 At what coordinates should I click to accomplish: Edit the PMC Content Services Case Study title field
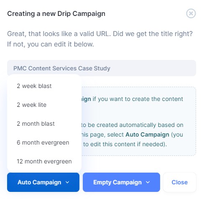(x=102, y=68)
